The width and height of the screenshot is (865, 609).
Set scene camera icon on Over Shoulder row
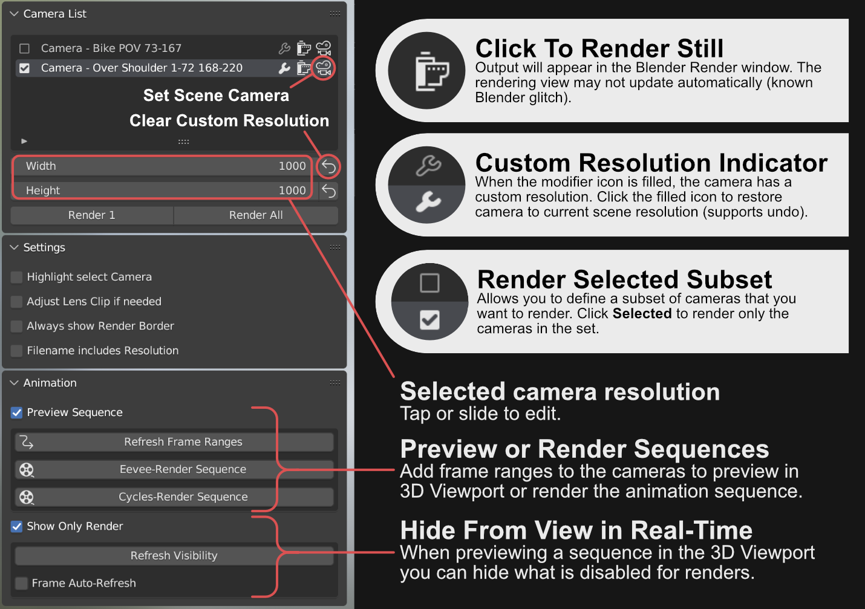pos(324,68)
